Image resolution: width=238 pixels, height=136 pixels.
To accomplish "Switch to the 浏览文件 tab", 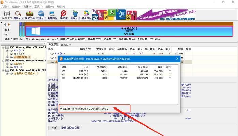I will point(66,45).
